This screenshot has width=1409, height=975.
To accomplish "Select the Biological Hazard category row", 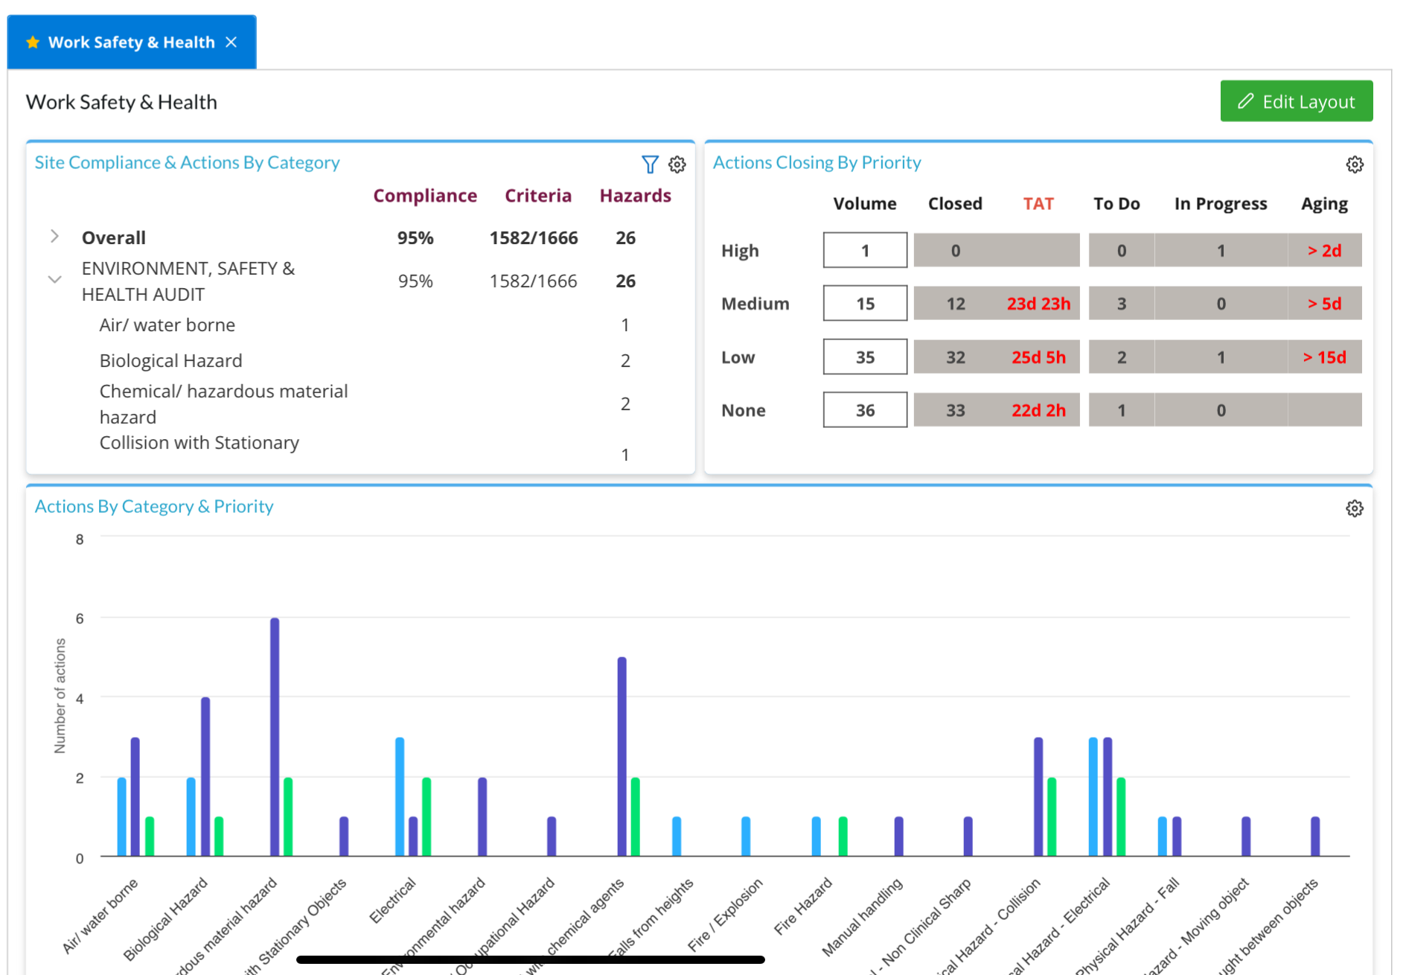I will tap(171, 361).
